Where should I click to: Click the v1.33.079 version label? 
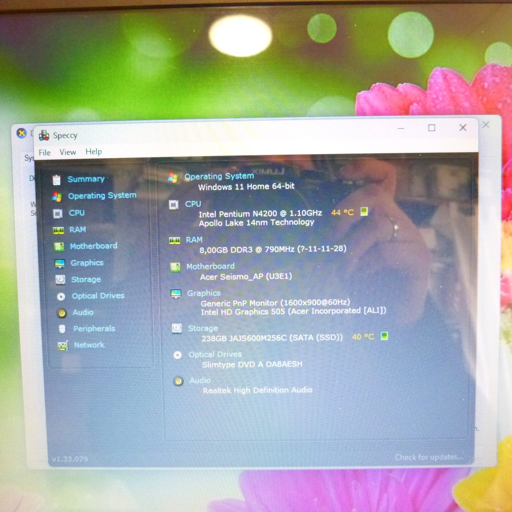(70, 459)
